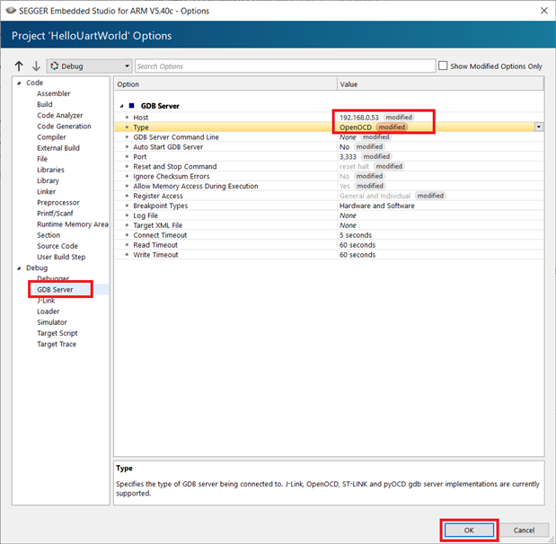This screenshot has height=544, width=556.
Task: Select File category in tree
Action: (42, 159)
